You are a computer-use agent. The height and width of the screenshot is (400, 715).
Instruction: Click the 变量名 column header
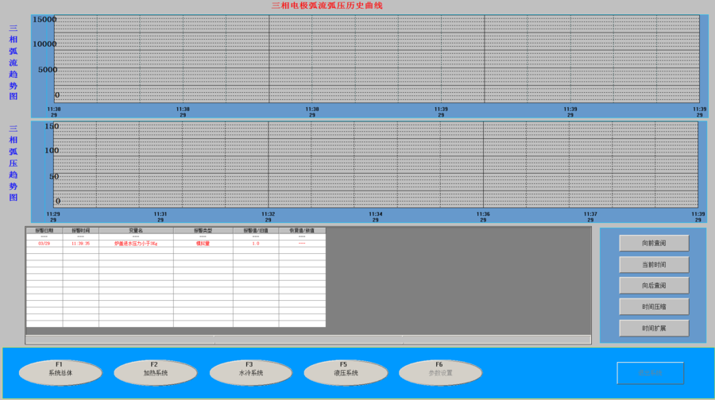136,231
